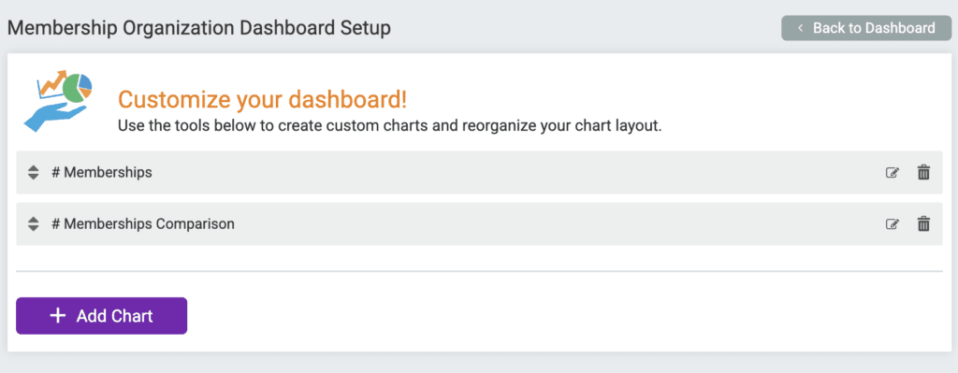Click the instruction text about custom charts
The height and width of the screenshot is (373, 958).
(390, 127)
